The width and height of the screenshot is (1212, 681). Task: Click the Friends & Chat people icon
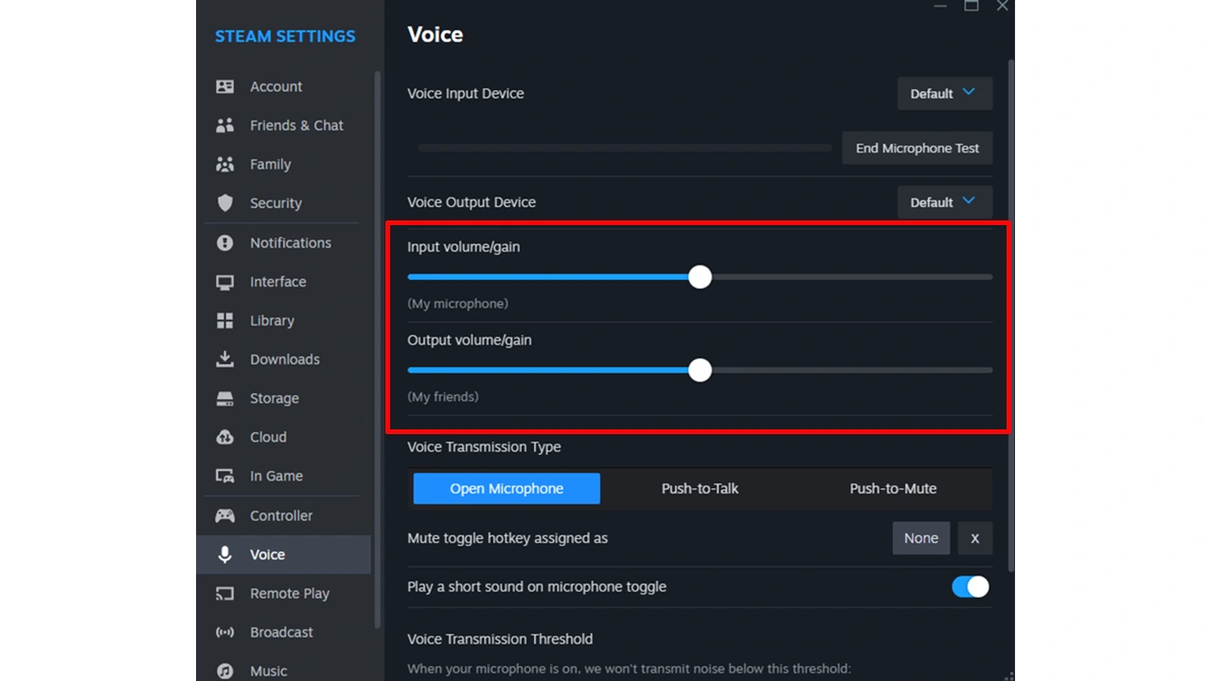point(224,125)
